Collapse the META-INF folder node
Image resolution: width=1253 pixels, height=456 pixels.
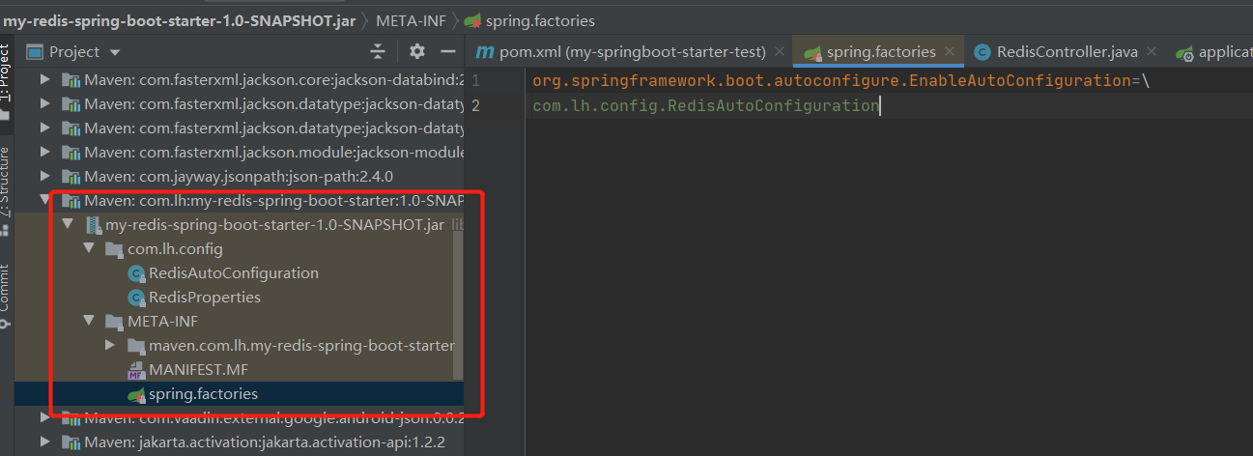(90, 321)
